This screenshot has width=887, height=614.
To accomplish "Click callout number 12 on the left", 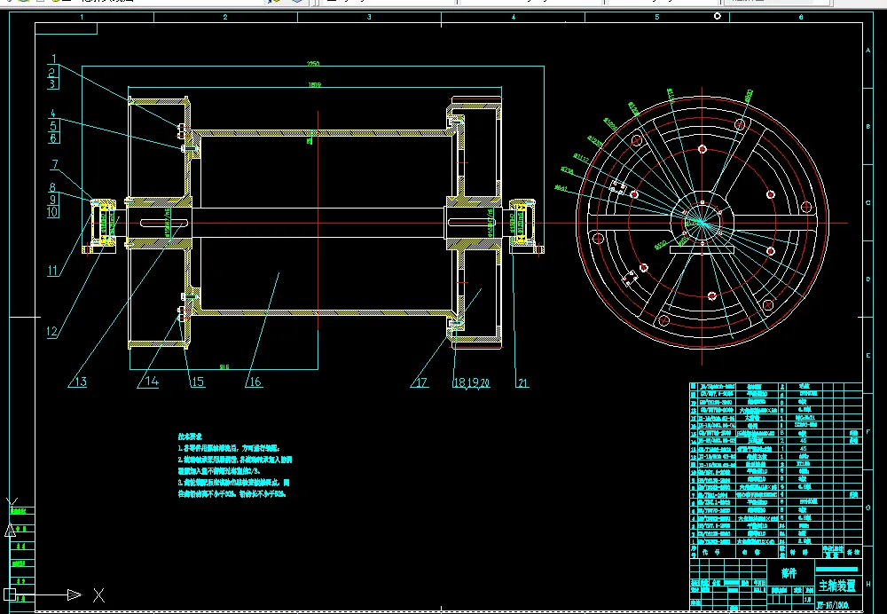I will coord(52,333).
